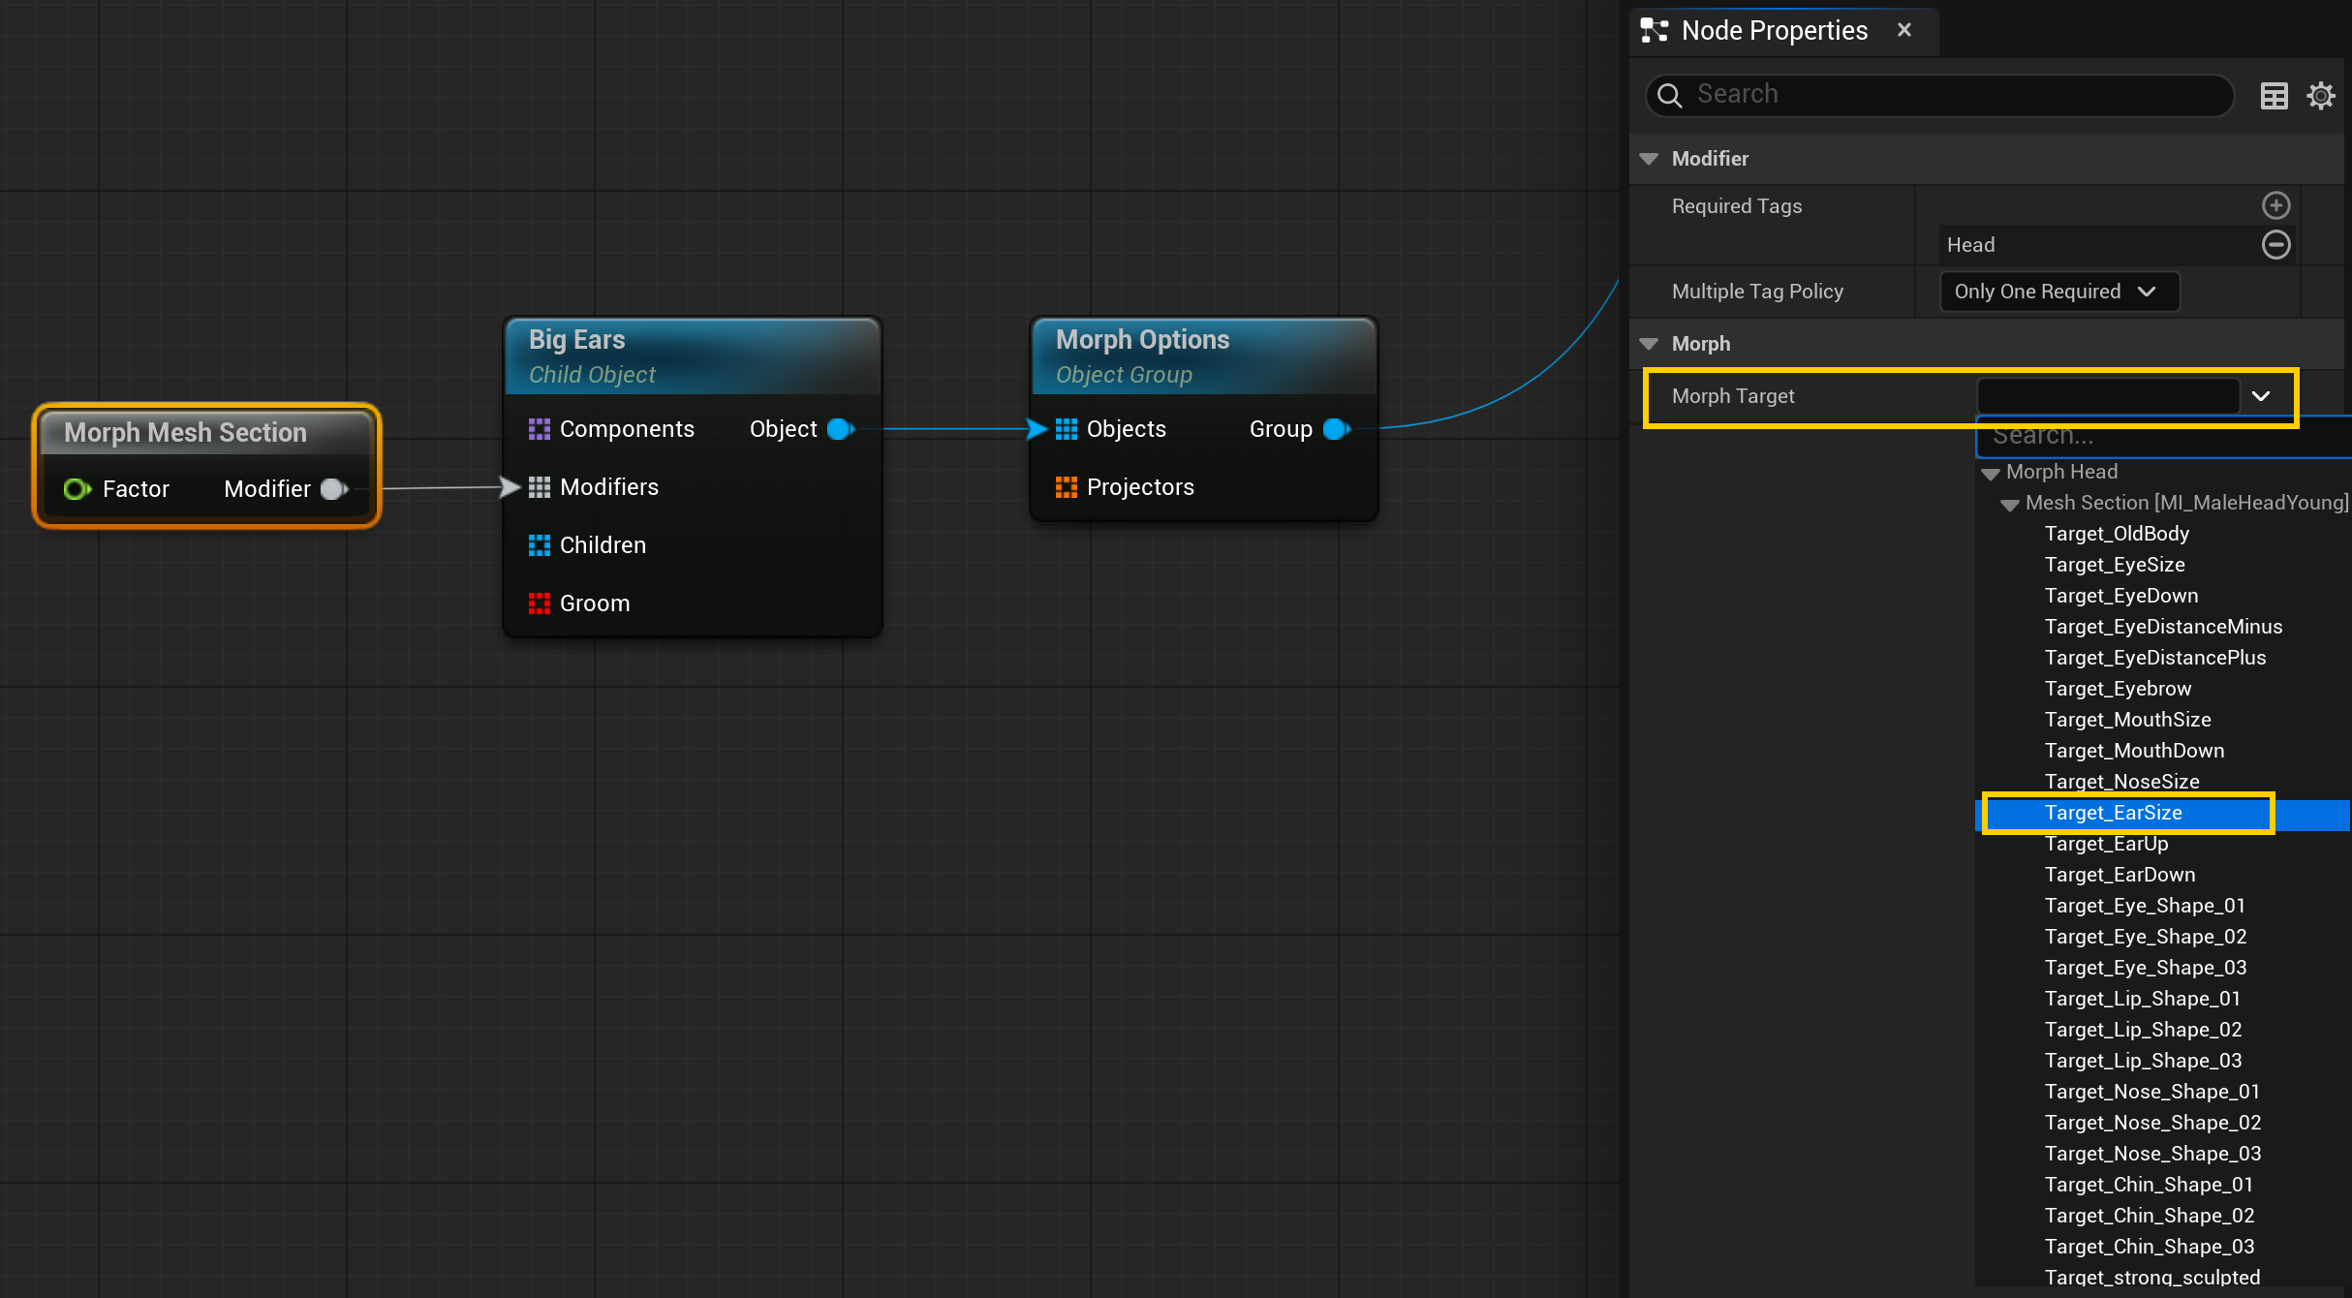Open the Multiple Tag Policy dropdown
2352x1298 pixels.
2058,292
